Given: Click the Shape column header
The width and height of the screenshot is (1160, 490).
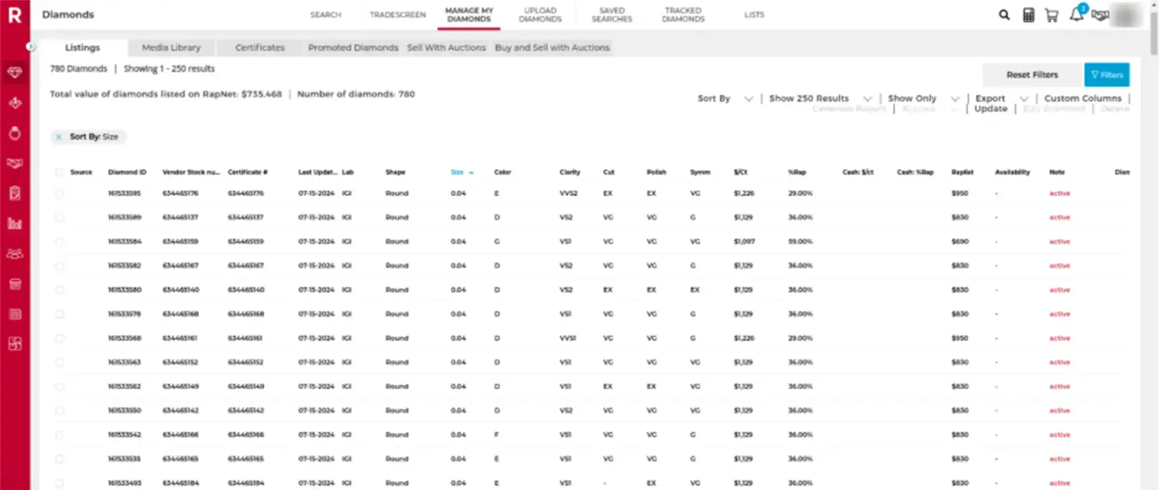Looking at the screenshot, I should click(x=395, y=172).
